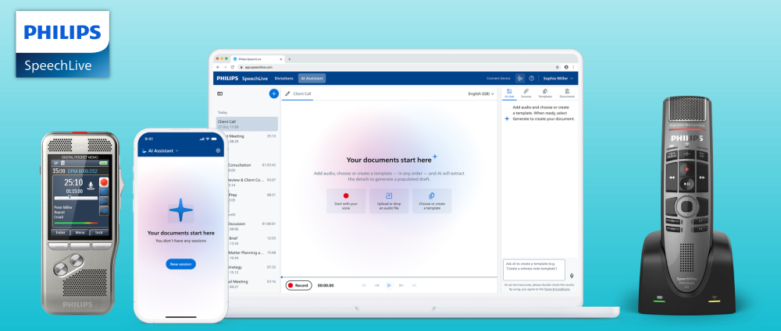781x331 pixels.
Task: Select the Client Call document tab
Action: coord(298,93)
